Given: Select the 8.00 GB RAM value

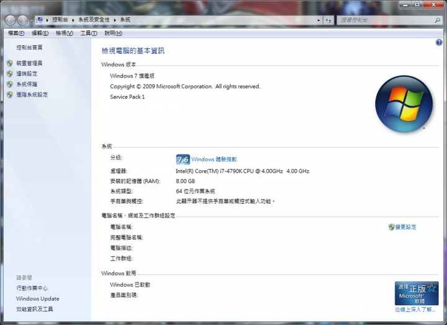Looking at the screenshot, I should [x=185, y=181].
